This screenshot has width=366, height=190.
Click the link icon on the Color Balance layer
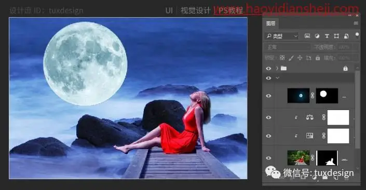(x=324, y=117)
